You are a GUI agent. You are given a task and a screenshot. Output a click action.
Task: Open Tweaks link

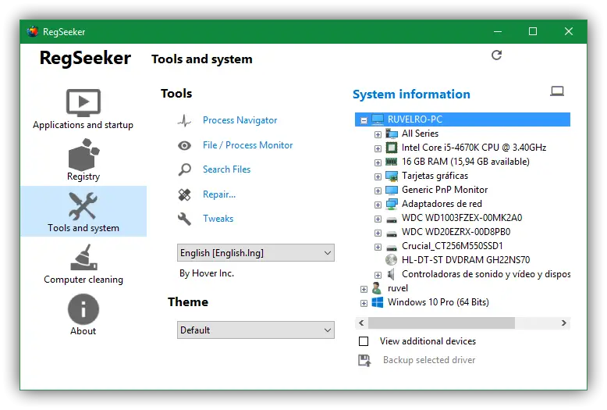click(218, 219)
